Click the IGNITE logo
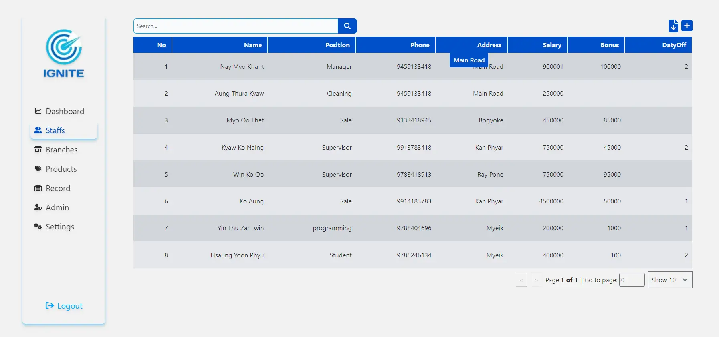 coord(64,54)
